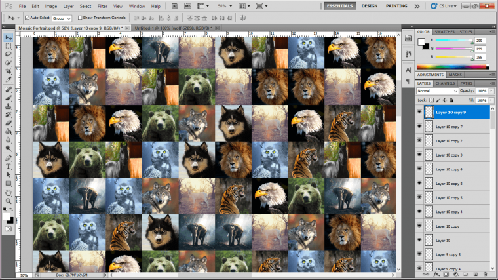Activate the Pen tool
This screenshot has height=280, width=498.
9,158
